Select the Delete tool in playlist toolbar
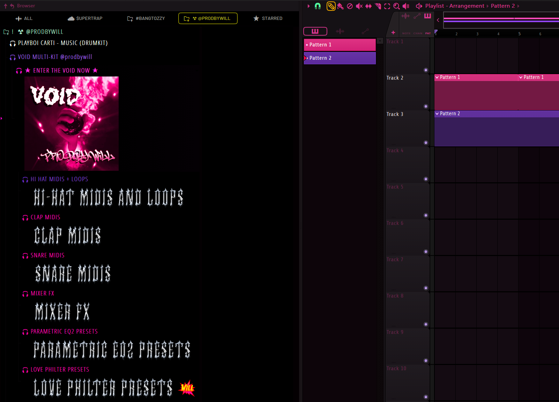Screen dimensions: 559x402 click(x=350, y=6)
